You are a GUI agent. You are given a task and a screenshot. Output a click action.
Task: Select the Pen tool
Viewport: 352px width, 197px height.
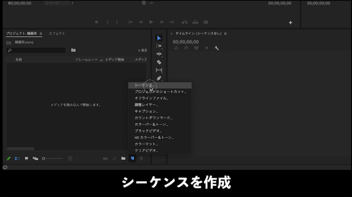pyautogui.click(x=159, y=78)
